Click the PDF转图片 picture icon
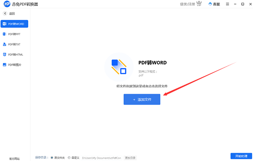253x161 pixels. click(x=5, y=64)
